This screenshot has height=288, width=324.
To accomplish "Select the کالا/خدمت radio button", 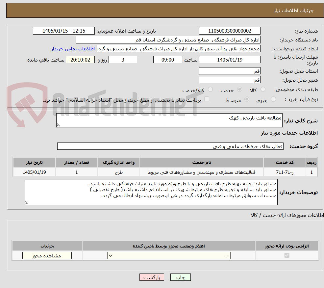I will pyautogui.click(x=210, y=89).
